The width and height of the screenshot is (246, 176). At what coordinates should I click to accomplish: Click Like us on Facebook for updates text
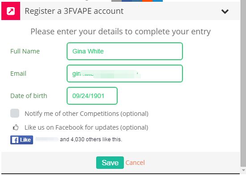click(x=86, y=127)
